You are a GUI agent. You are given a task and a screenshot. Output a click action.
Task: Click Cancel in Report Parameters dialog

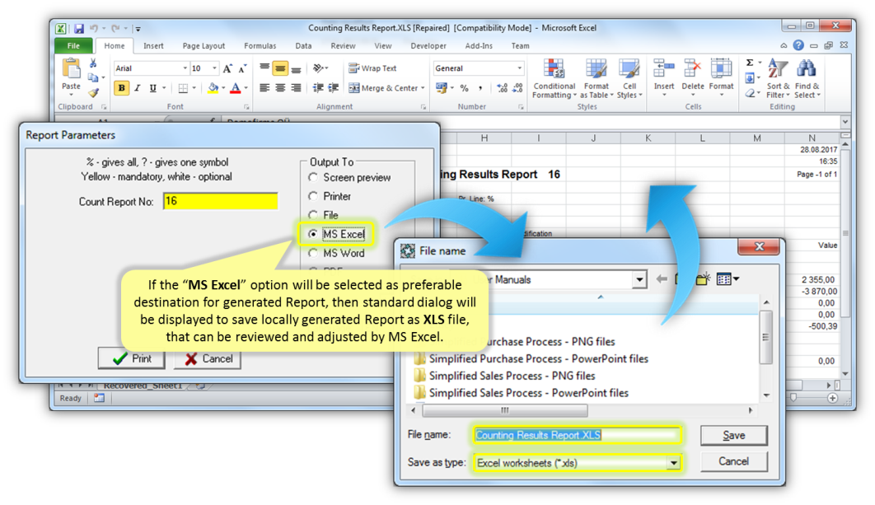pos(208,359)
